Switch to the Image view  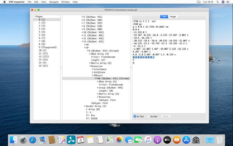coord(173,17)
